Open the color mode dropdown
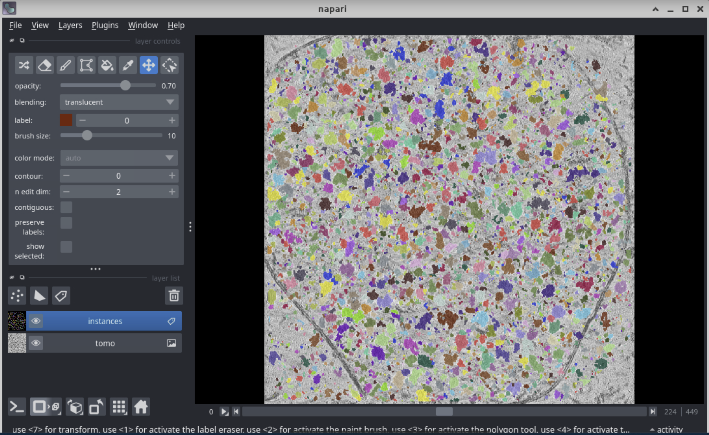 (x=119, y=158)
